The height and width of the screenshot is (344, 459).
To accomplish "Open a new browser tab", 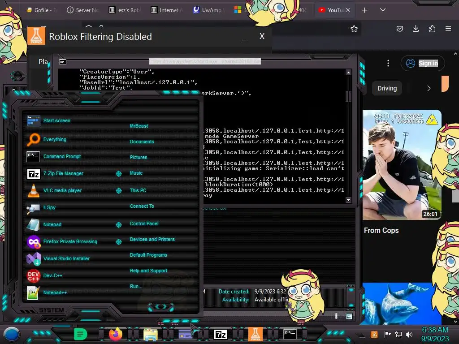I will (365, 10).
